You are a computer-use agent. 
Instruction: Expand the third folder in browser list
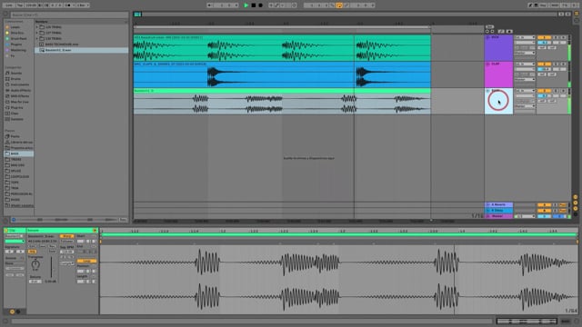(x=37, y=38)
